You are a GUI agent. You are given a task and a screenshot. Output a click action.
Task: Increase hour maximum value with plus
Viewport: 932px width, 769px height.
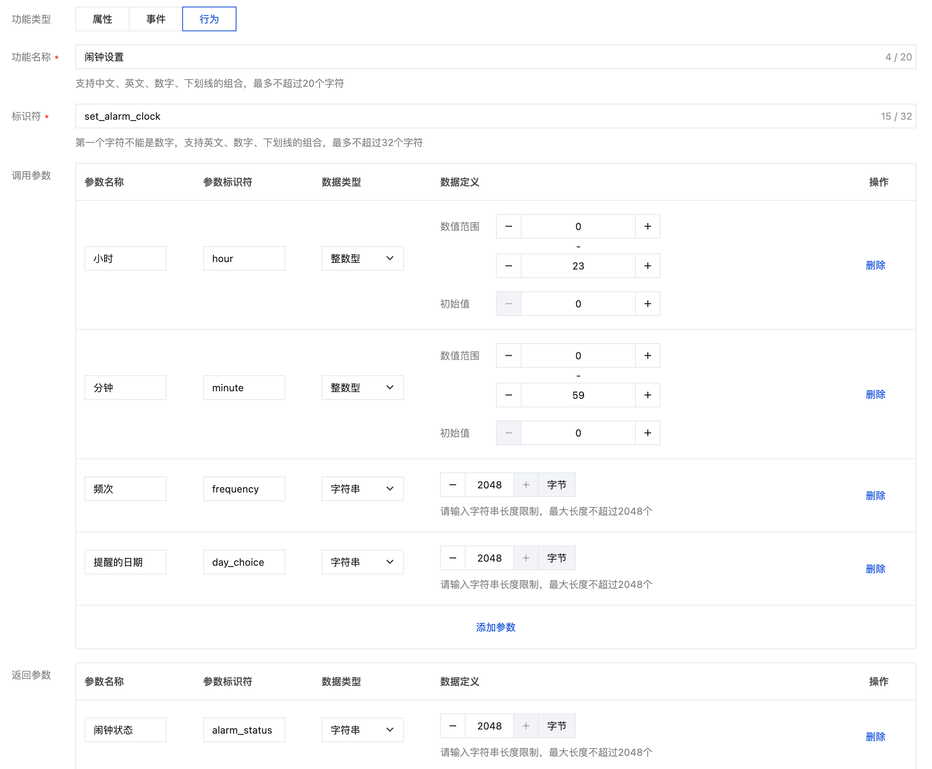click(647, 266)
